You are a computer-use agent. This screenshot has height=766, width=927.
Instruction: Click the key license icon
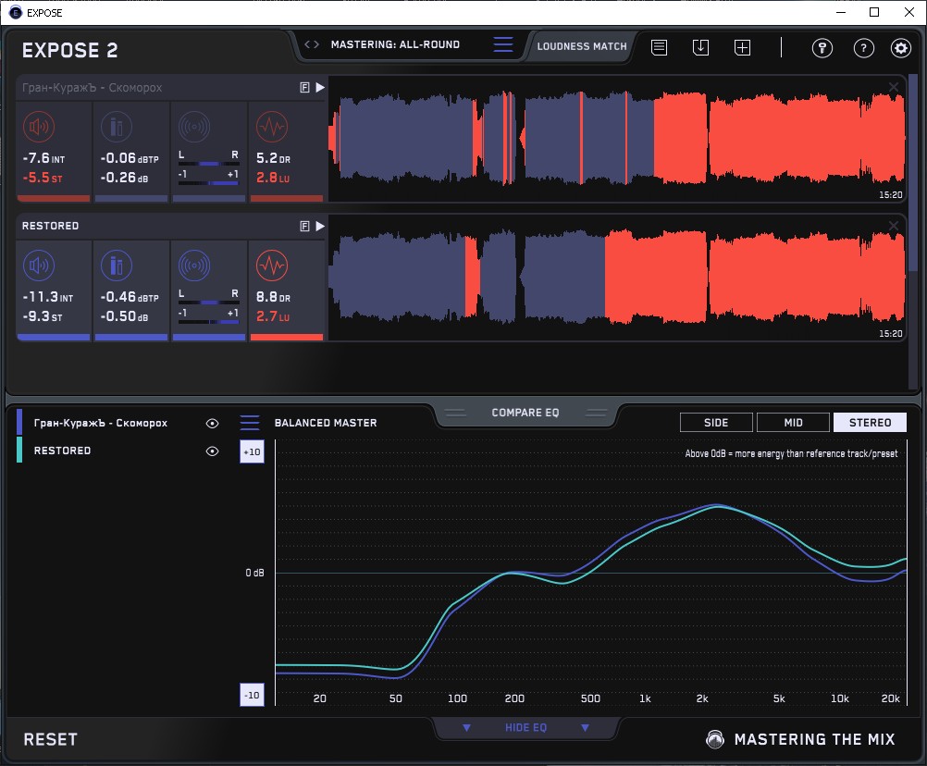[x=822, y=48]
